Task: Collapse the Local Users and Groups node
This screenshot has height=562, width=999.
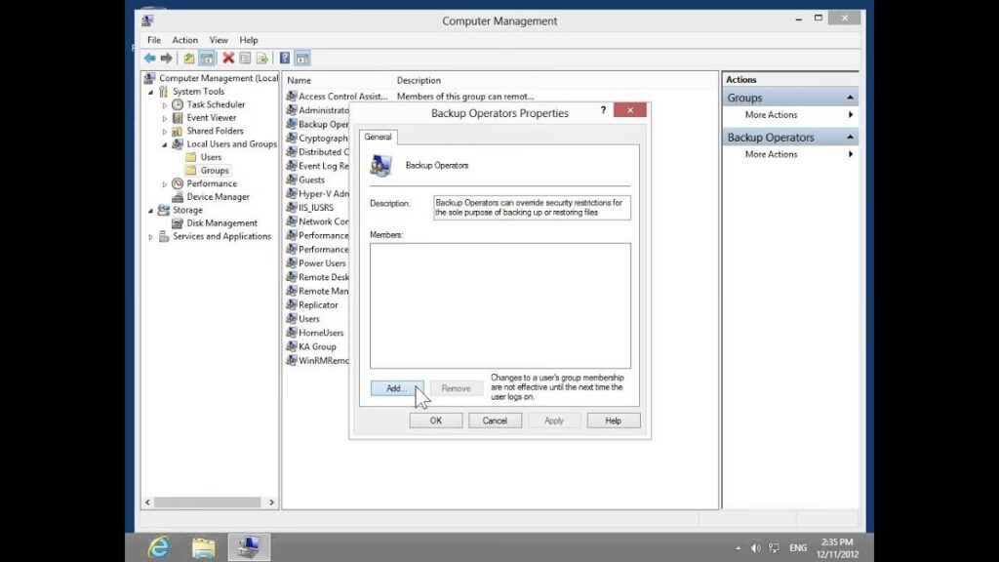Action: pyautogui.click(x=165, y=144)
